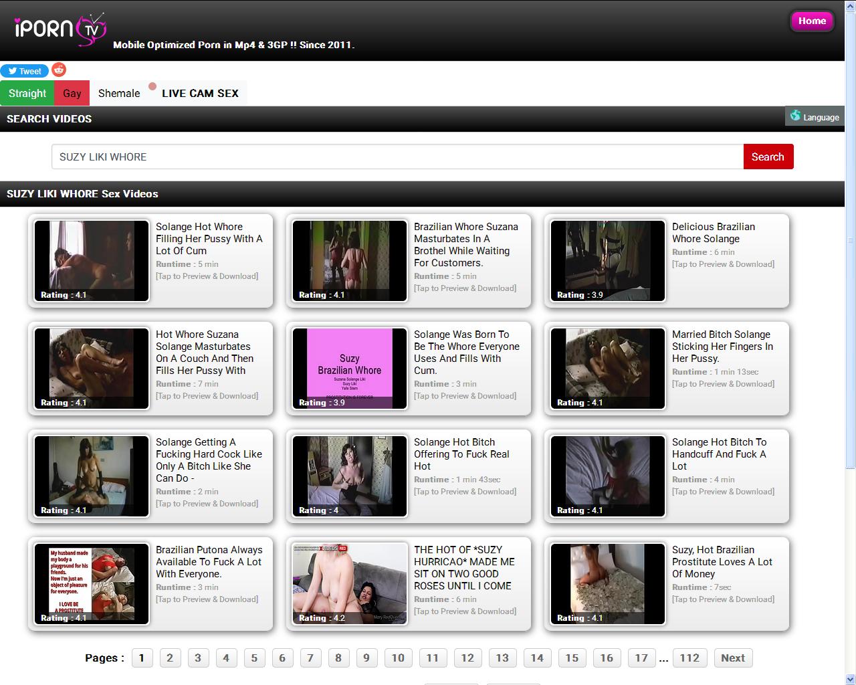Open the pink title-card video thumbnail
This screenshot has height=685, width=856.
tap(350, 368)
